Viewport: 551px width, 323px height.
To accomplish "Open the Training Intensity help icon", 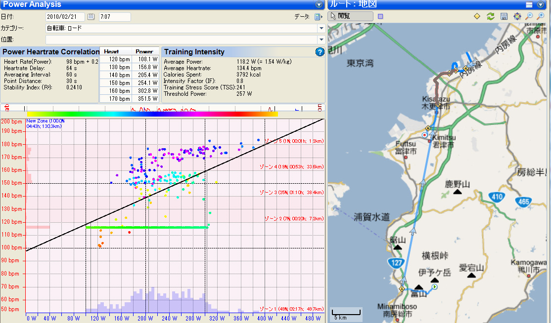I will tap(320, 52).
